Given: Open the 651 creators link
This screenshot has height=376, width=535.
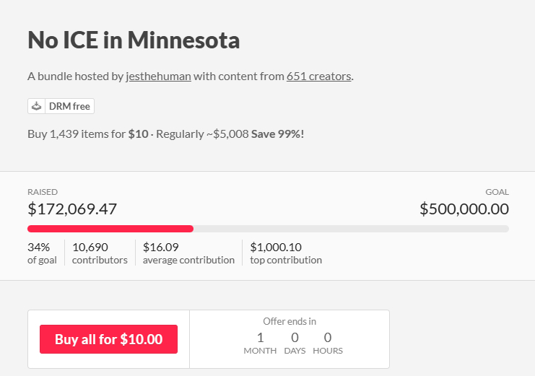Looking at the screenshot, I should click(x=318, y=76).
